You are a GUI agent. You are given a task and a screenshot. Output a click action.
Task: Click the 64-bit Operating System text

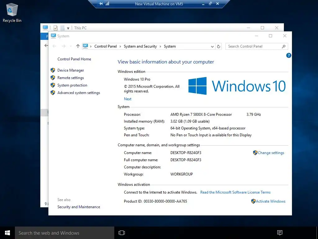pos(208,128)
